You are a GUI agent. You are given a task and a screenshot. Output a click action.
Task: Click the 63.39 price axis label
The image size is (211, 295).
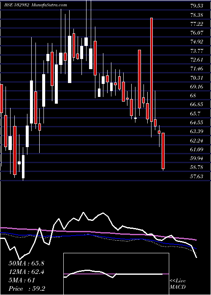pyautogui.click(x=197, y=131)
